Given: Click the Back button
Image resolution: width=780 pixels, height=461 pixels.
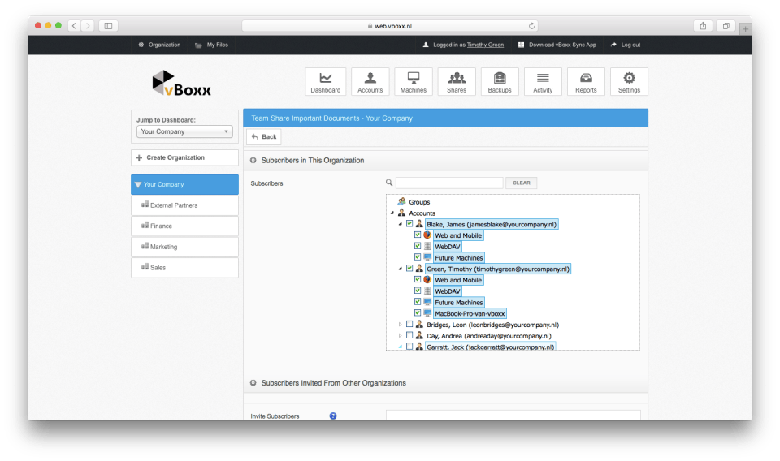Looking at the screenshot, I should click(263, 136).
